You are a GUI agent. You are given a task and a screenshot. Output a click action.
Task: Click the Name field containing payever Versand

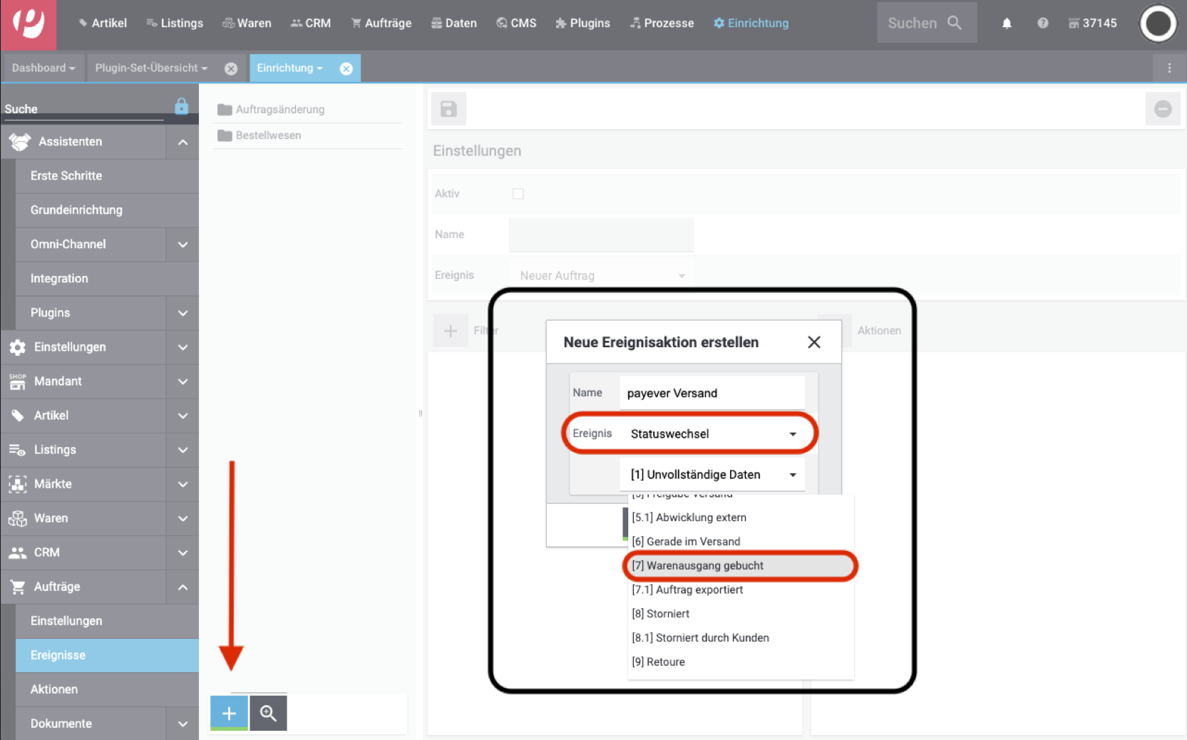pyautogui.click(x=713, y=393)
